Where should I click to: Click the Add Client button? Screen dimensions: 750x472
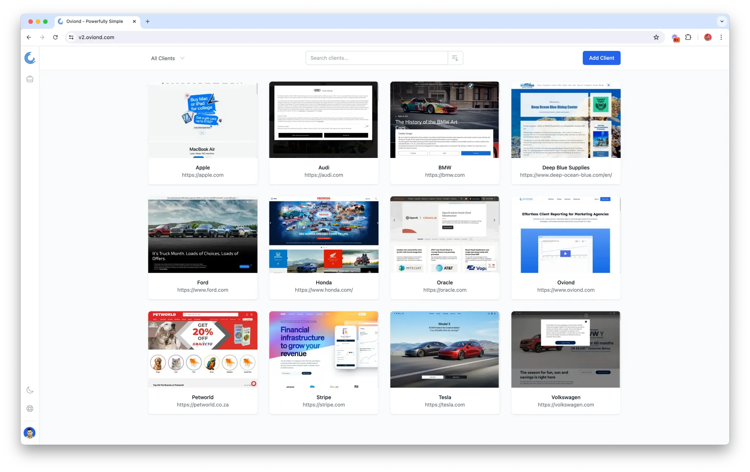(x=601, y=58)
